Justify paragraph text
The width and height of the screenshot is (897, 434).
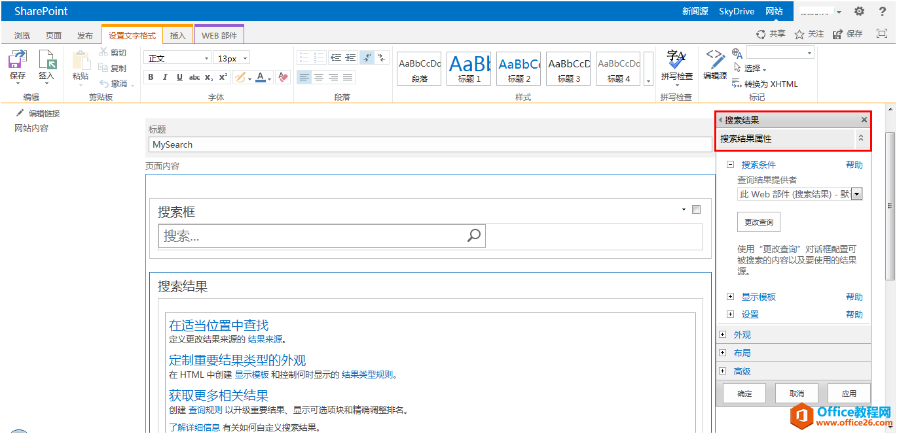coord(348,77)
